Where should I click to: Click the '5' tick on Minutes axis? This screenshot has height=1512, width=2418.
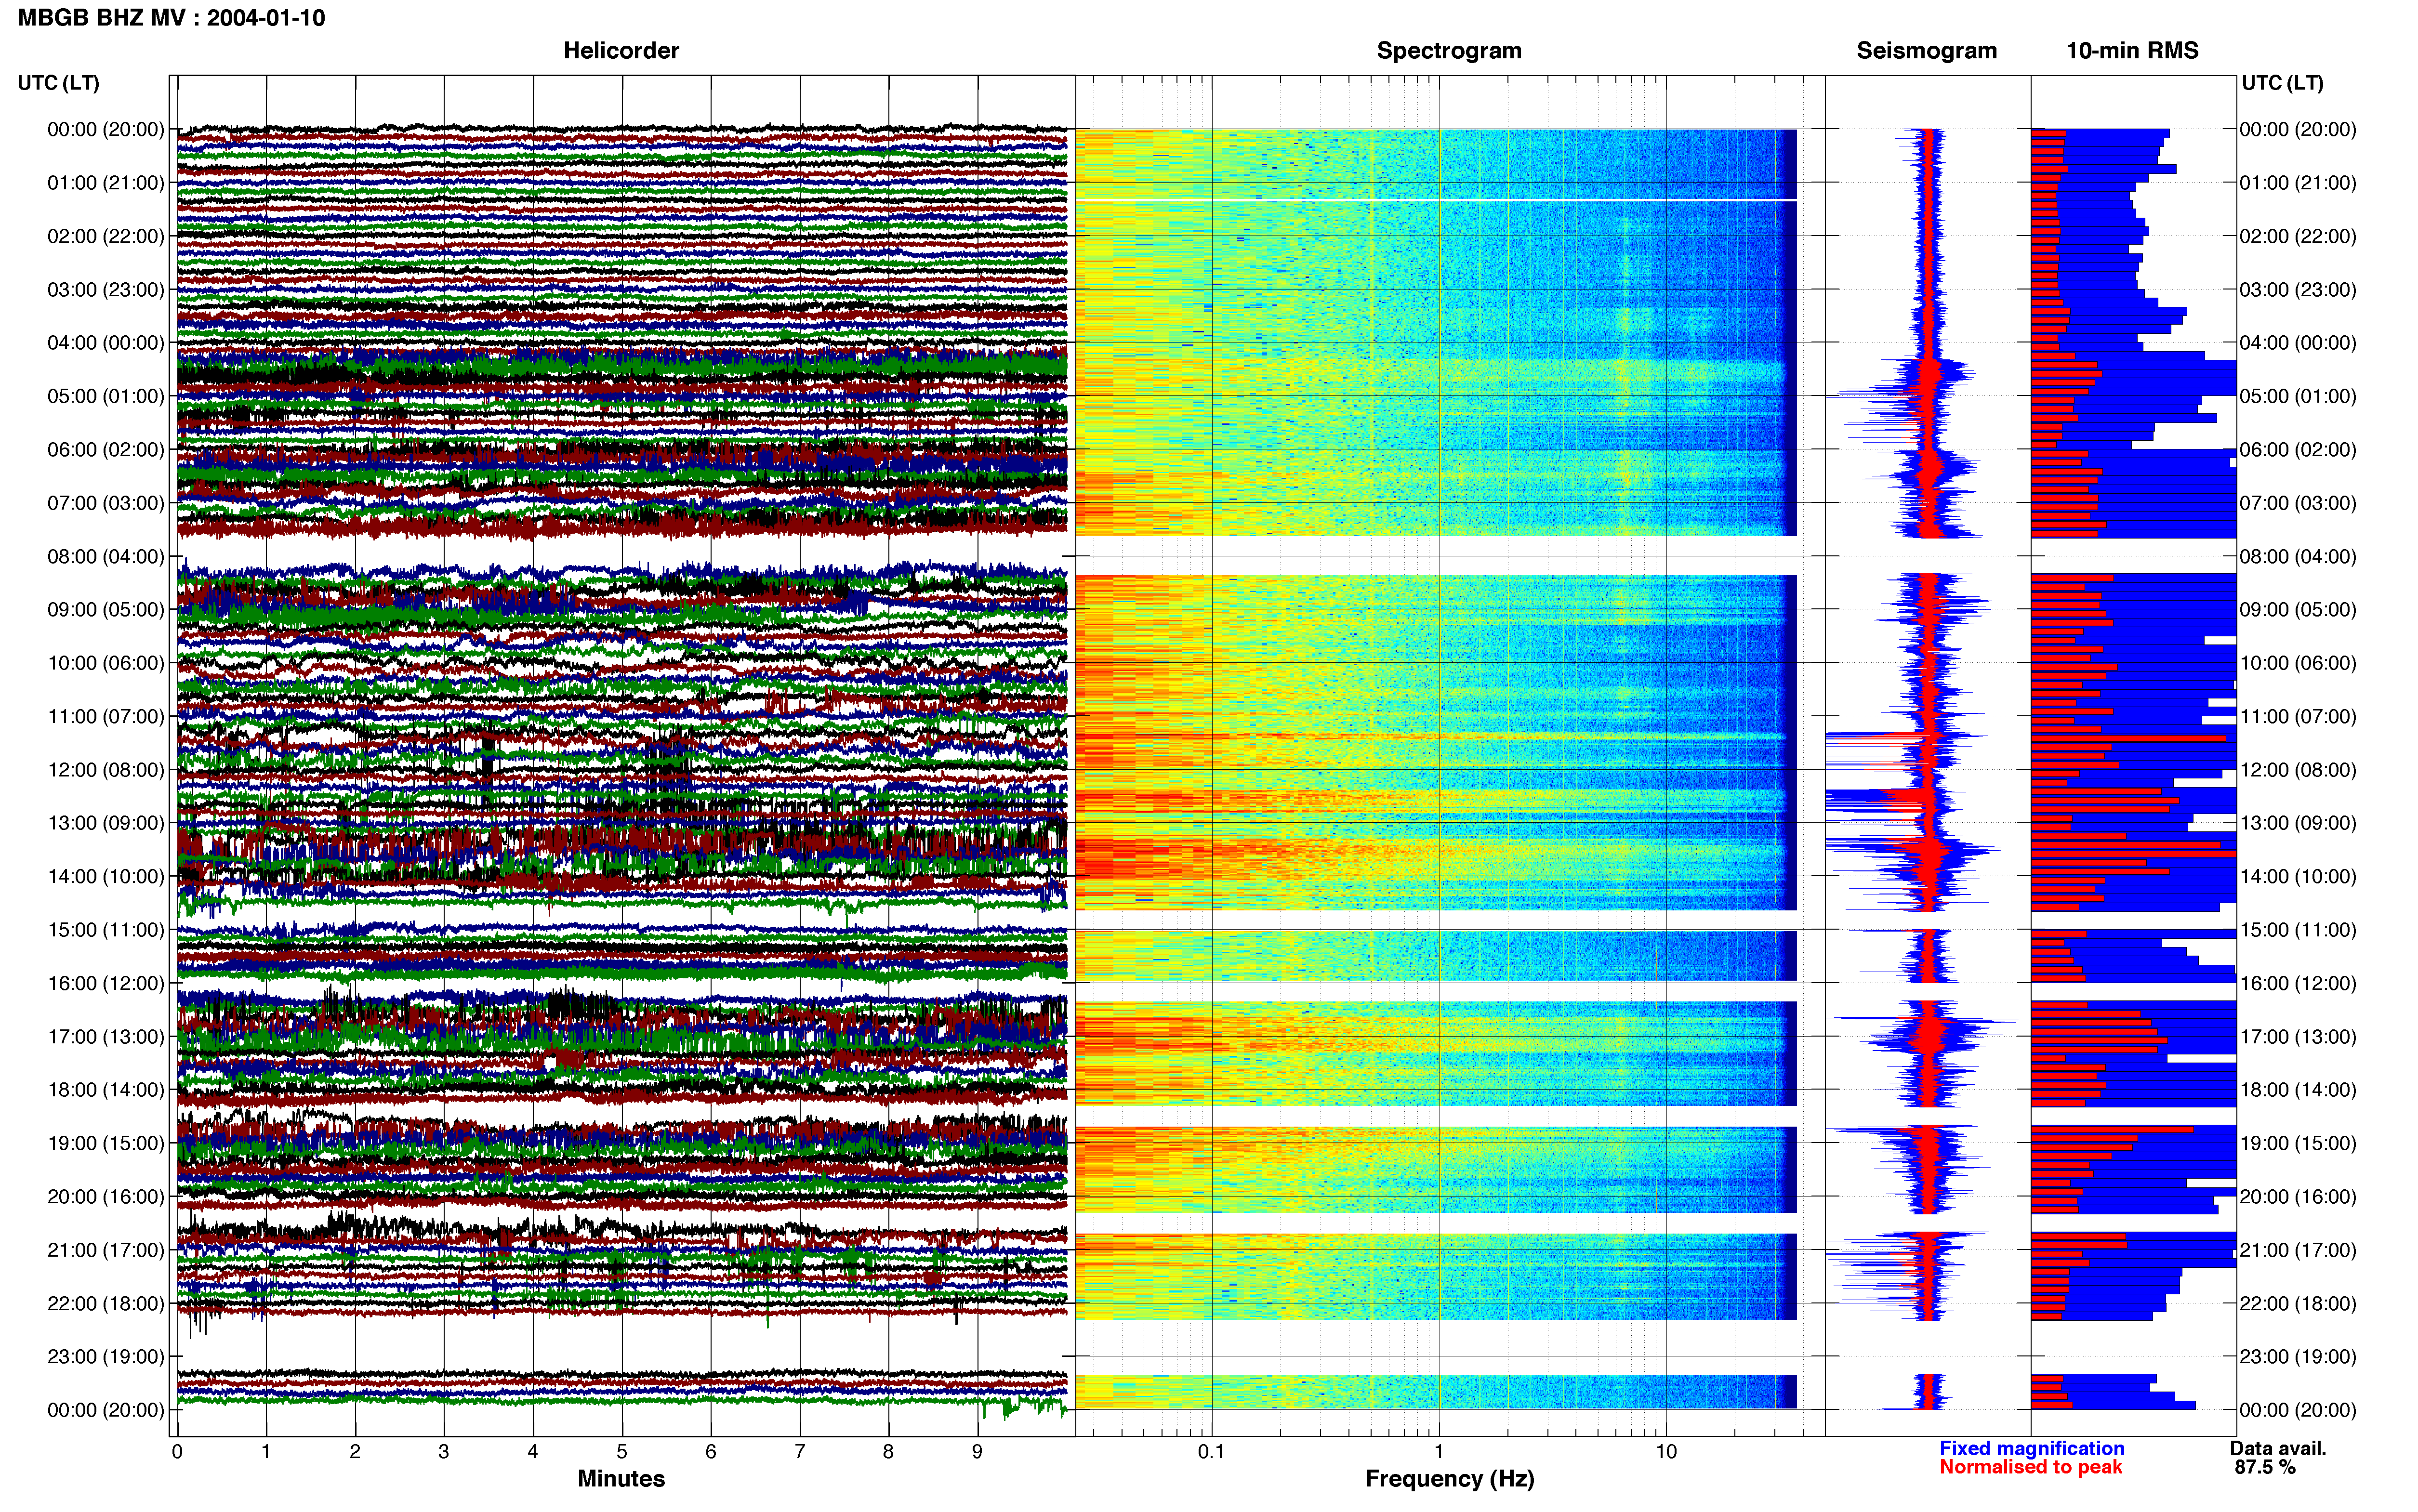[622, 1451]
